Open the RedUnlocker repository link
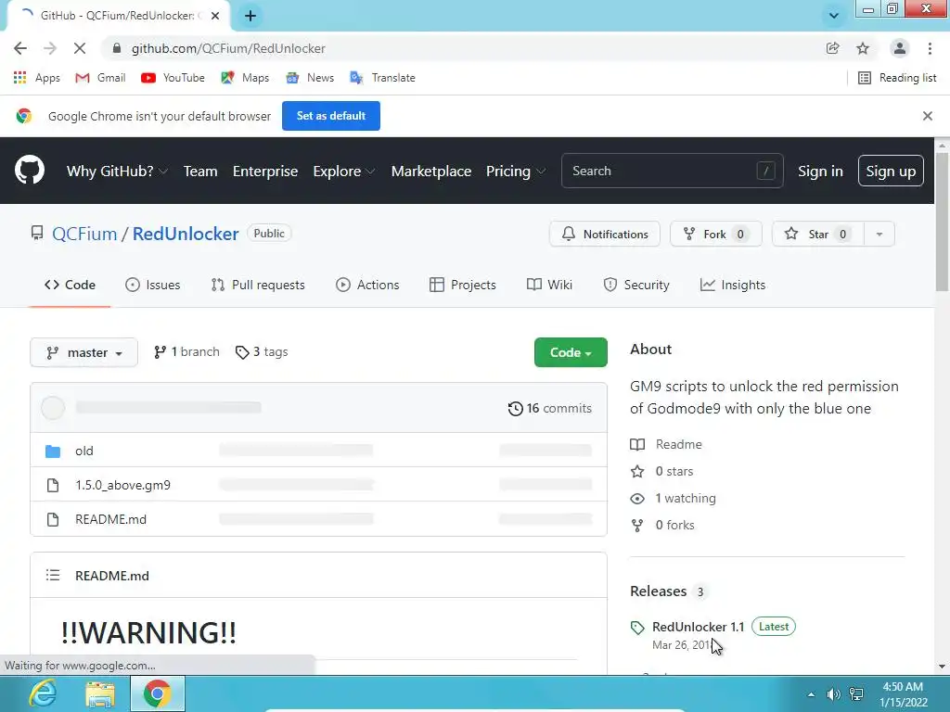The width and height of the screenshot is (950, 712). (186, 234)
